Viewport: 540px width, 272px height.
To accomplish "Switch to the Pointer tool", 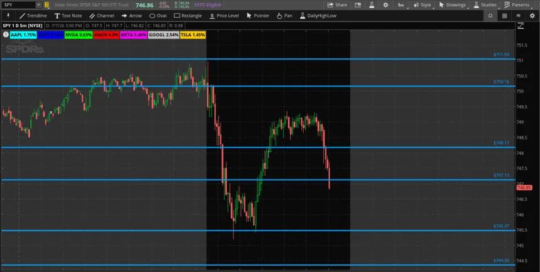I will (x=258, y=16).
